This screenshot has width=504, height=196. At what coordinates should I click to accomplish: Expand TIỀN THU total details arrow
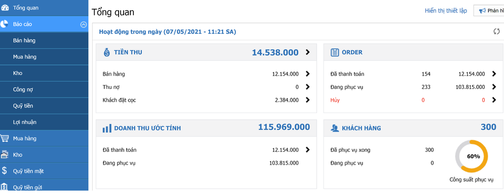pos(308,52)
